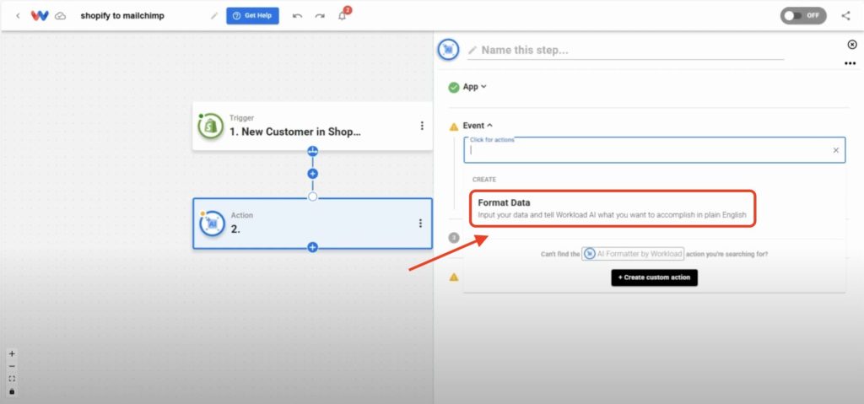Viewport: 864px width, 404px height.
Task: Fit the canvas to view
Action: click(x=12, y=379)
